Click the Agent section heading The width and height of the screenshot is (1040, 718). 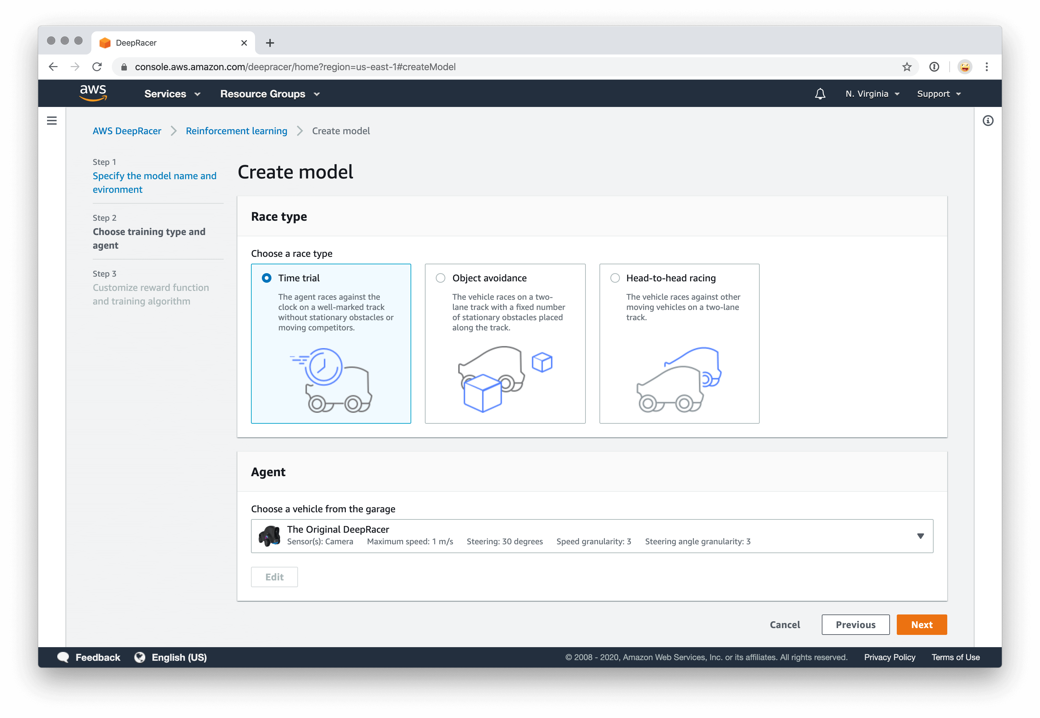click(268, 472)
